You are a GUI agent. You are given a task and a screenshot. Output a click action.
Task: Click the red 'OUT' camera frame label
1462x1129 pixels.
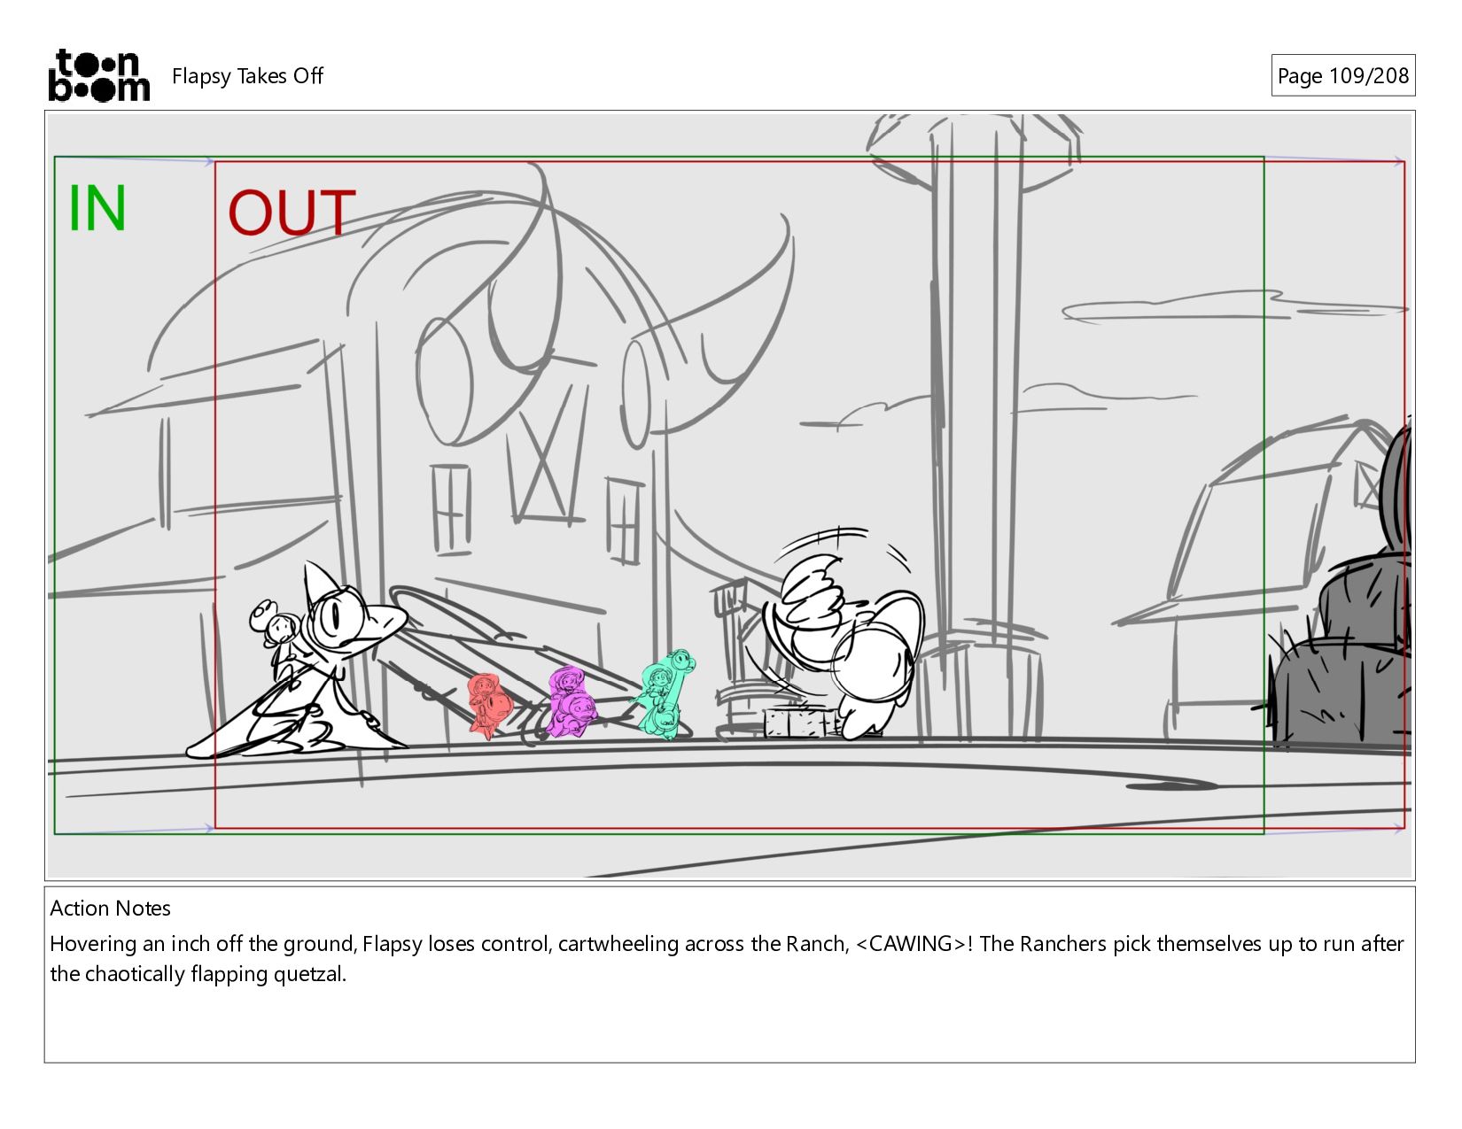coord(292,213)
